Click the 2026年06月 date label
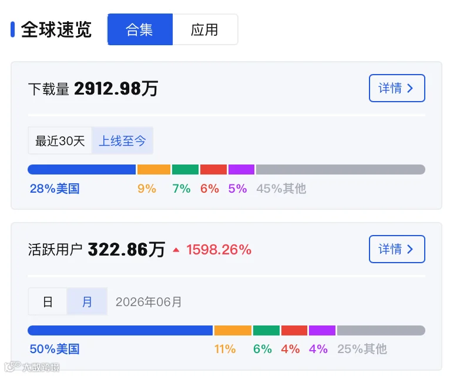The image size is (450, 376). (x=149, y=302)
